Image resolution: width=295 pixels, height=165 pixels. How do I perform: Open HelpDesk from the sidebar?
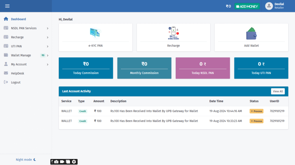pyautogui.click(x=18, y=73)
